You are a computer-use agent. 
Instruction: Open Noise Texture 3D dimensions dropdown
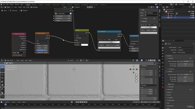tap(42, 41)
